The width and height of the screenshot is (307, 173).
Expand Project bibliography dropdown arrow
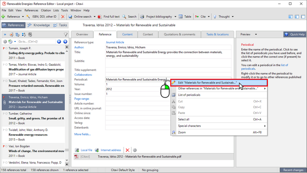[175, 17]
